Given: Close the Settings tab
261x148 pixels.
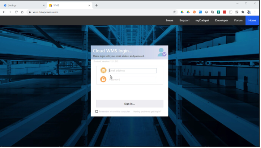Looking at the screenshot, I should pos(44,5).
